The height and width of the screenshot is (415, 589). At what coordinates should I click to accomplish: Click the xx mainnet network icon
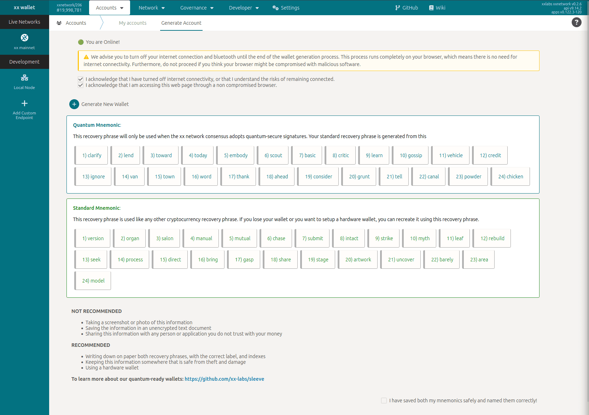tap(24, 38)
